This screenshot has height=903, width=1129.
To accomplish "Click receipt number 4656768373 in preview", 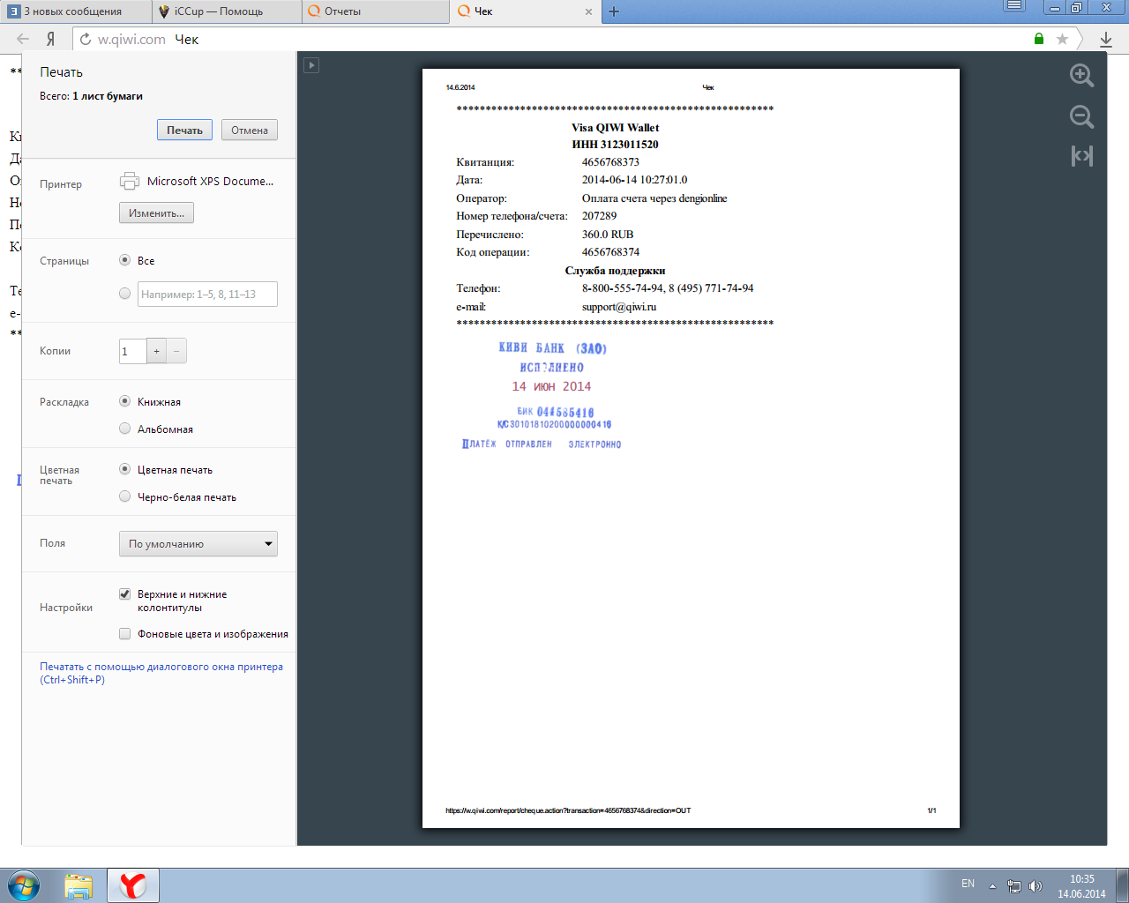I will coord(610,161).
